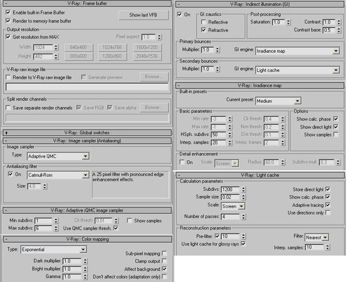The height and width of the screenshot is (282, 347).
Task: Click the Dark multiplier spinner arrows
Action: coord(85,261)
